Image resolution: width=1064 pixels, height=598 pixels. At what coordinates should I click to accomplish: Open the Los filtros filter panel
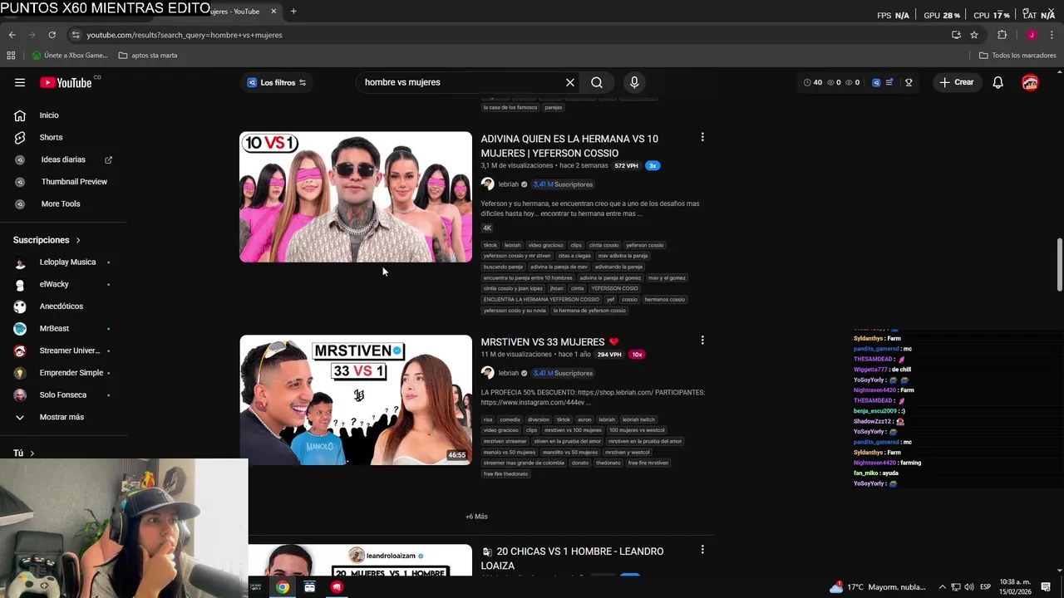click(277, 82)
